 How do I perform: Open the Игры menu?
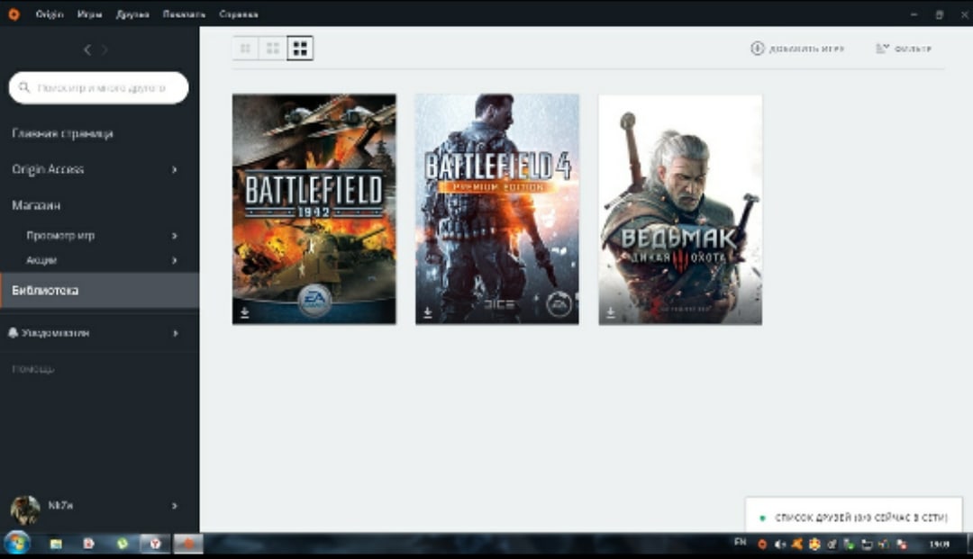[x=89, y=14]
